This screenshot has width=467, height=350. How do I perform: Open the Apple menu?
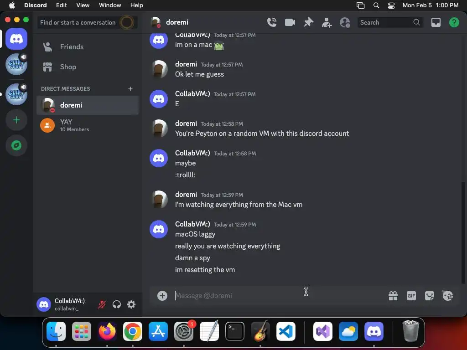(12, 5)
